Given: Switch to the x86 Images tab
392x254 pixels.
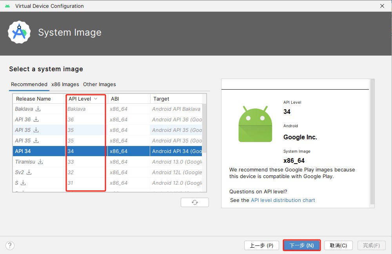Looking at the screenshot, I should (x=65, y=84).
